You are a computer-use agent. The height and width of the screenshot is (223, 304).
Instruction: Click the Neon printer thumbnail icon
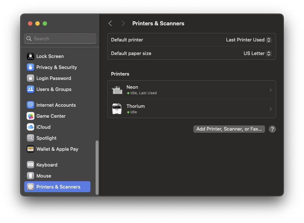[117, 90]
